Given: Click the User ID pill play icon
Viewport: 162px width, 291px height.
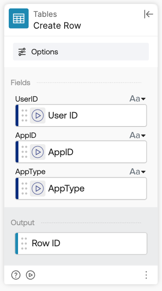Looking at the screenshot, I should 38,116.
